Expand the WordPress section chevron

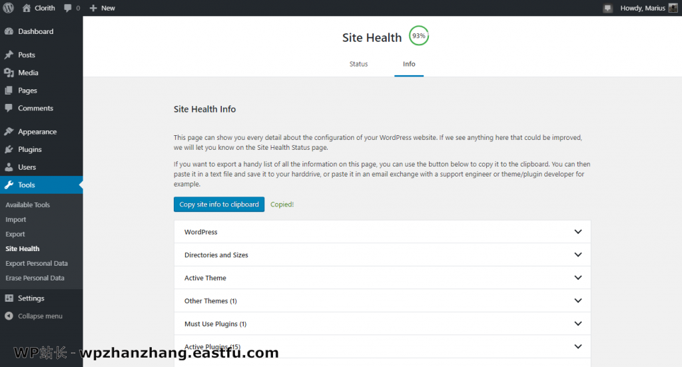pyautogui.click(x=578, y=232)
